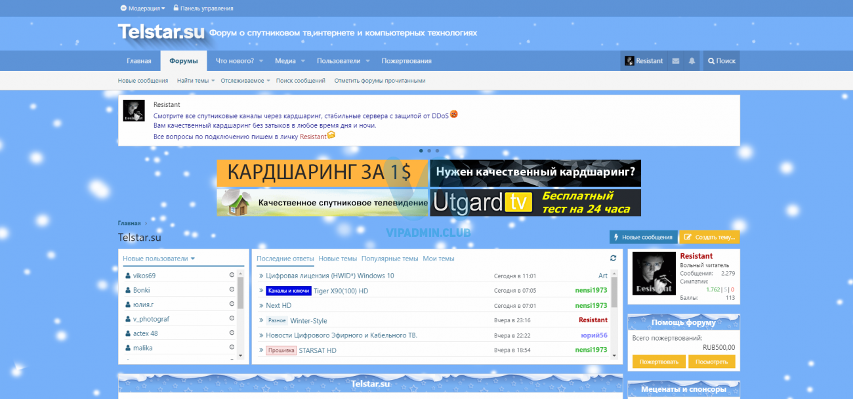Screen dimensions: 853x399
Task: Open the Кардшаринг за 1$ banner
Action: click(322, 173)
